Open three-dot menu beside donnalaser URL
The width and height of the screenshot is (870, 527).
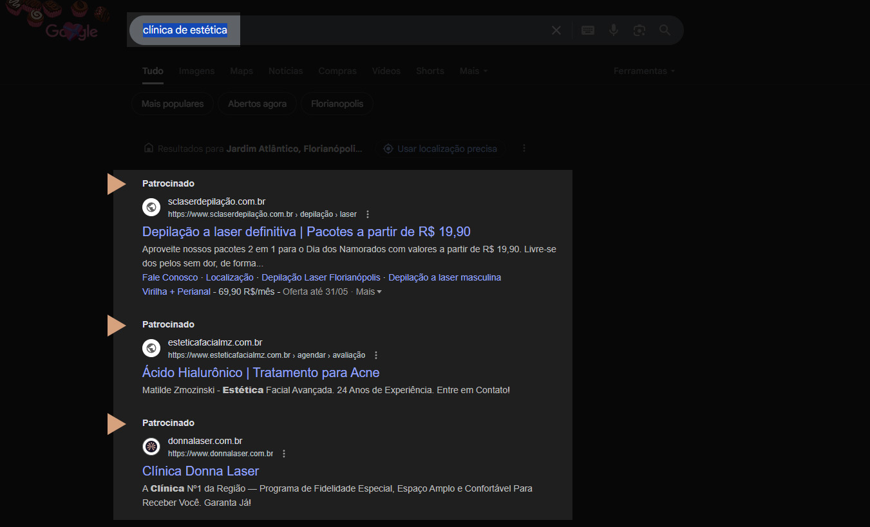(284, 454)
